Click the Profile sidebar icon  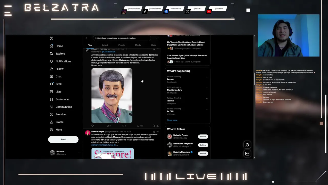[x=52, y=122]
